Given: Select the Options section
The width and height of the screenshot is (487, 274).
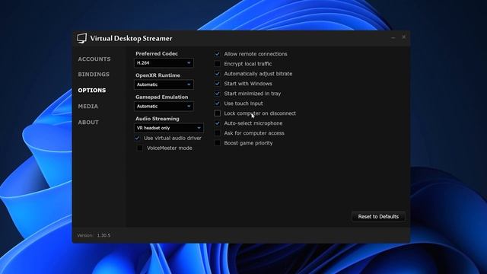Looking at the screenshot, I should tap(92, 91).
